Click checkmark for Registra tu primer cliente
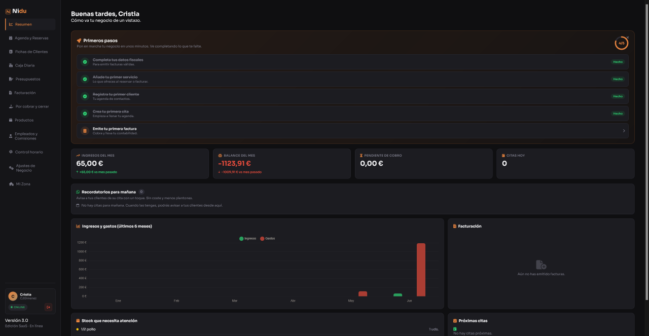Screen dimensions: 649x336 (x=85, y=96)
